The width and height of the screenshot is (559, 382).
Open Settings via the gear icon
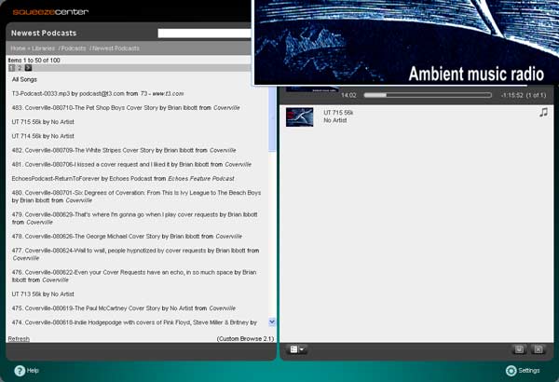click(511, 370)
